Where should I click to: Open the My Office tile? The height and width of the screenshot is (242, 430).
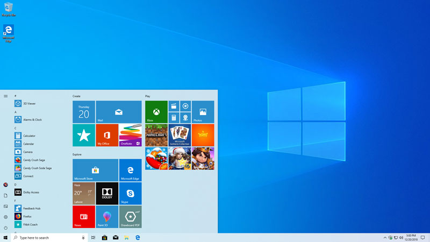tap(107, 135)
